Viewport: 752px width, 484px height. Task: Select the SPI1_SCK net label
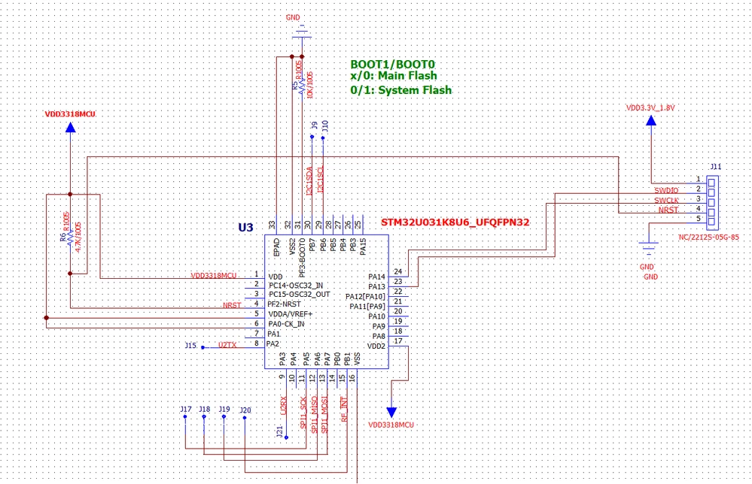pyautogui.click(x=303, y=413)
